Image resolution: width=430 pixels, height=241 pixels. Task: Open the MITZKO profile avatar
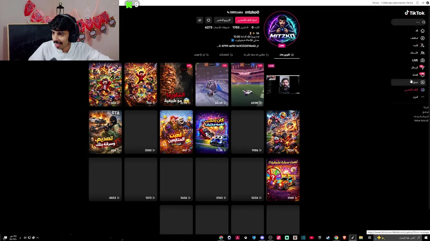(282, 29)
